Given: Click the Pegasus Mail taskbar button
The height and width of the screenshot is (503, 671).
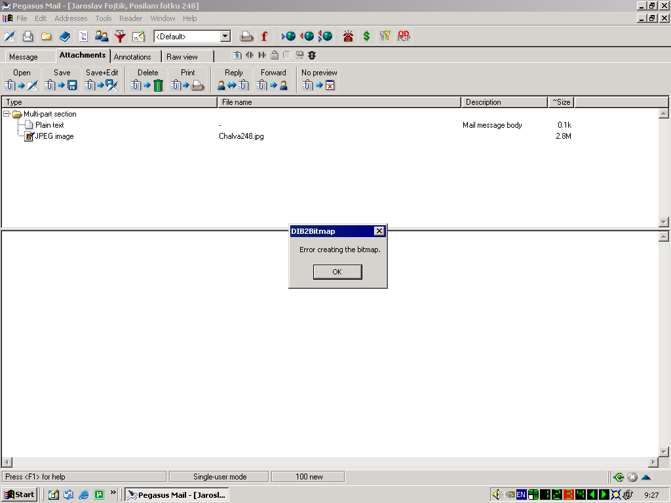Looking at the screenshot, I should coord(177,495).
